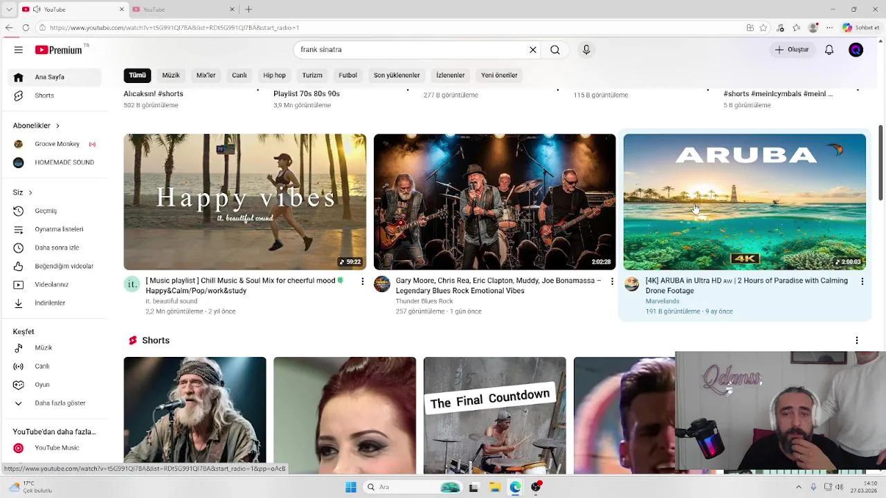
Task: Start voice search with microphone icon
Action: (586, 50)
